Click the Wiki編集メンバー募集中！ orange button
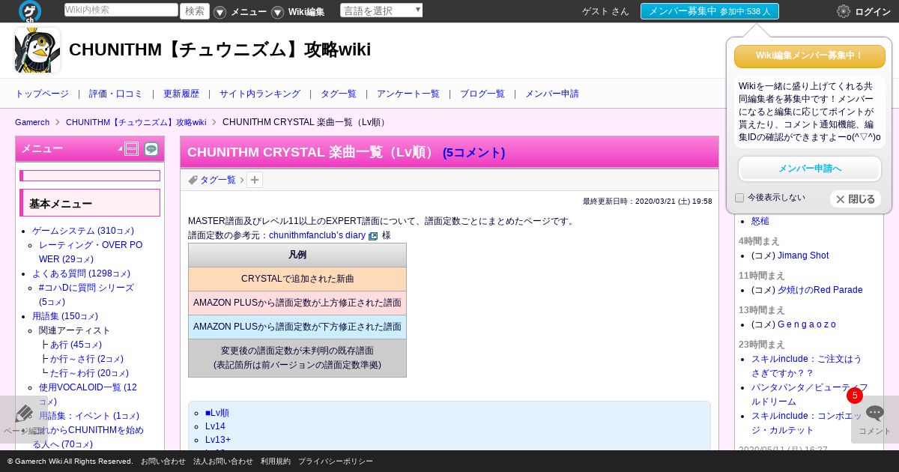This screenshot has width=899, height=472. point(810,56)
